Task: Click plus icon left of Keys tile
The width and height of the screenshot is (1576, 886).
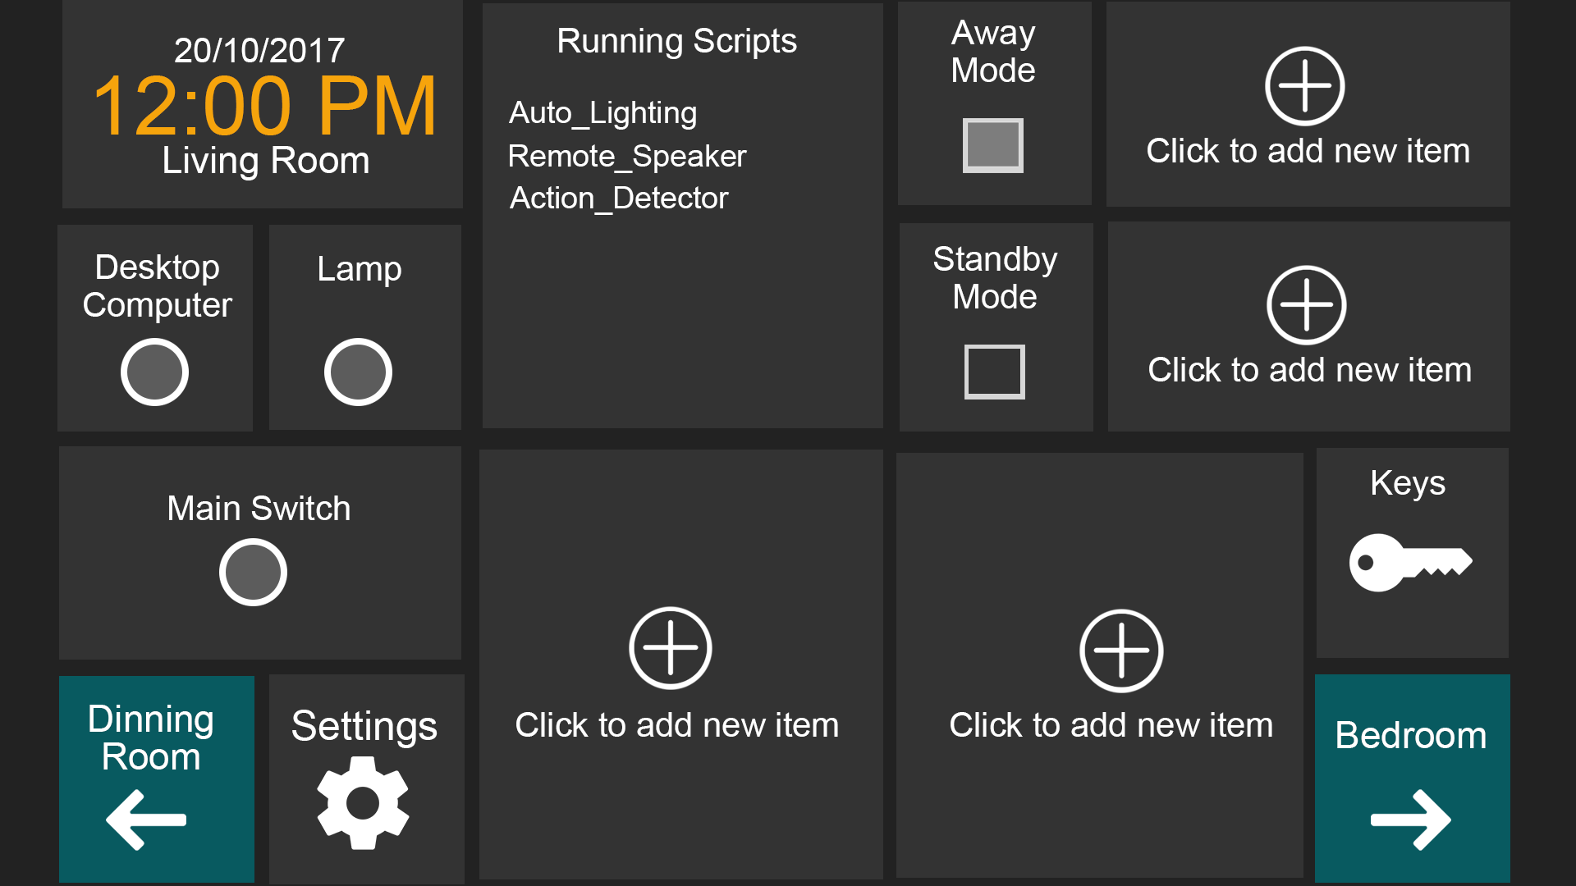Action: [1120, 651]
